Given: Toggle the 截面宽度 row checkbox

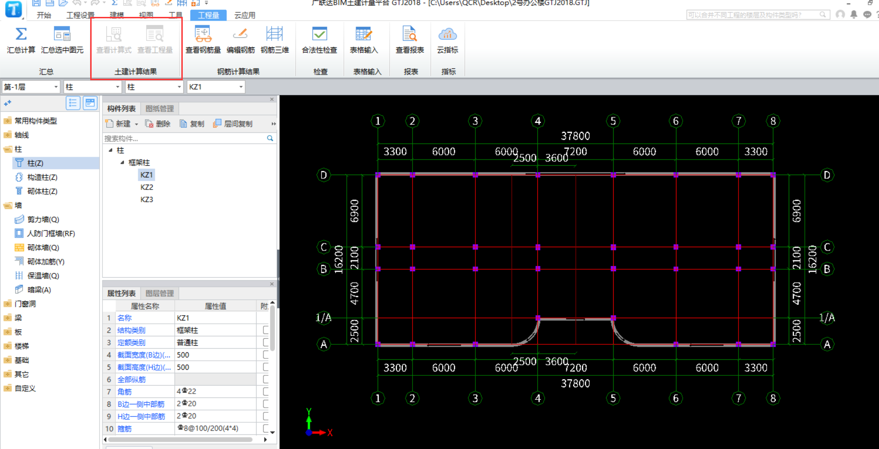Looking at the screenshot, I should (266, 355).
